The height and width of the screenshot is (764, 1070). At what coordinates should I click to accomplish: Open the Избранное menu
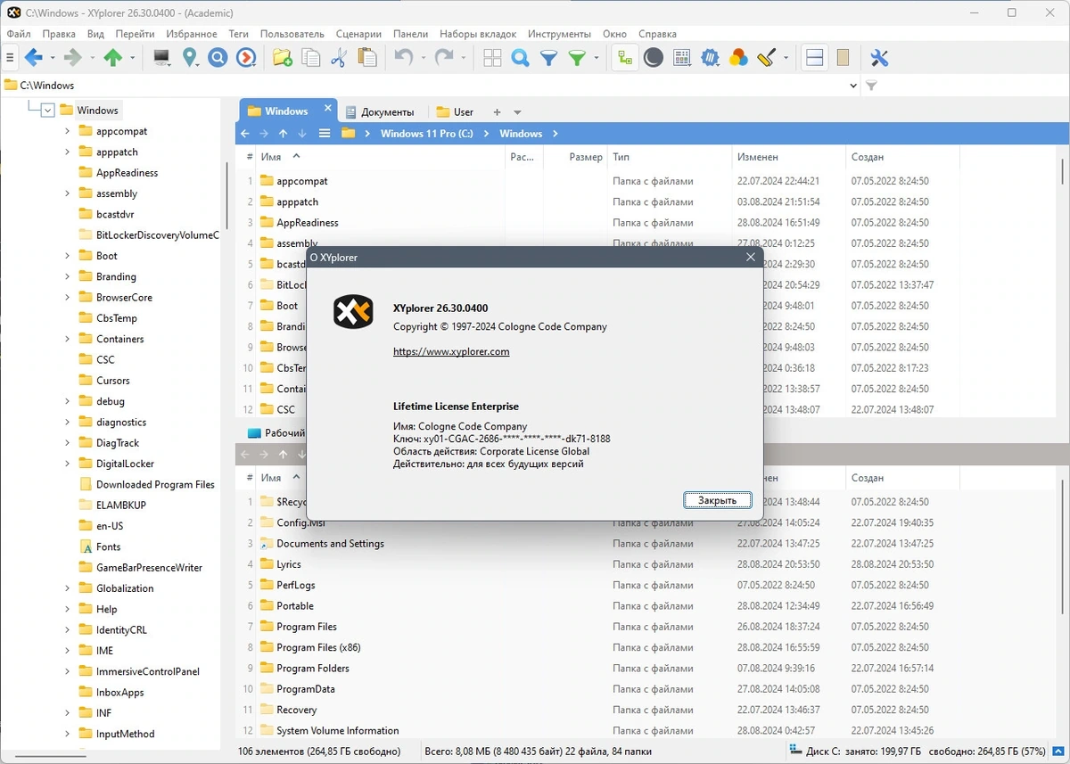click(191, 34)
